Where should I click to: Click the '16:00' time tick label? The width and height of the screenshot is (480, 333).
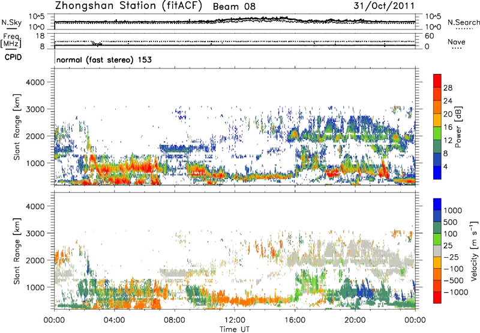tap(295, 320)
